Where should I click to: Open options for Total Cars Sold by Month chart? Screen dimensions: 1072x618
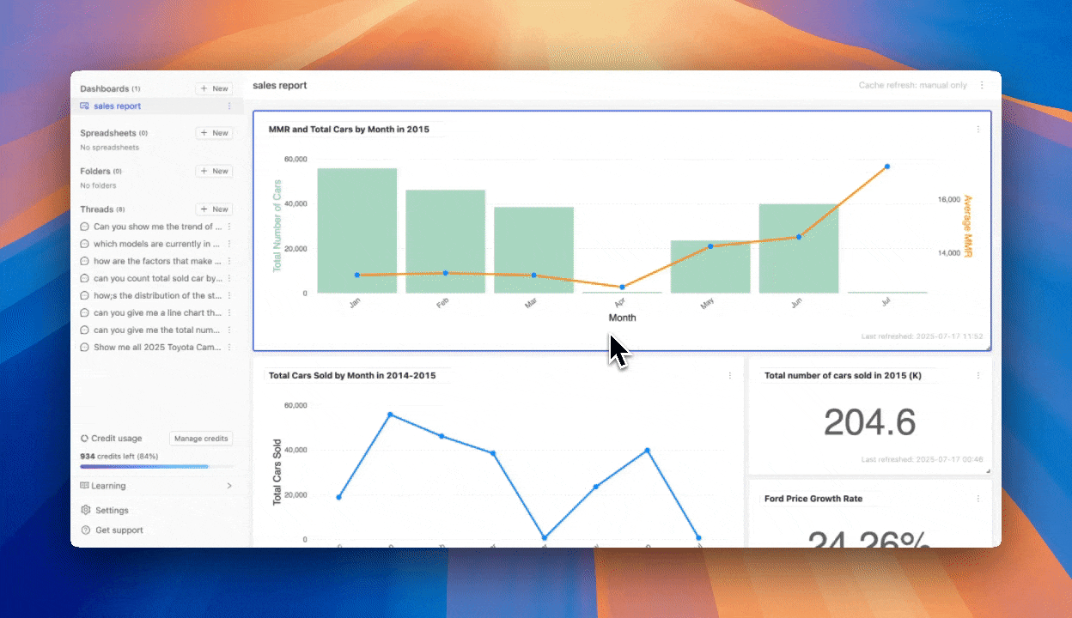[x=730, y=376]
